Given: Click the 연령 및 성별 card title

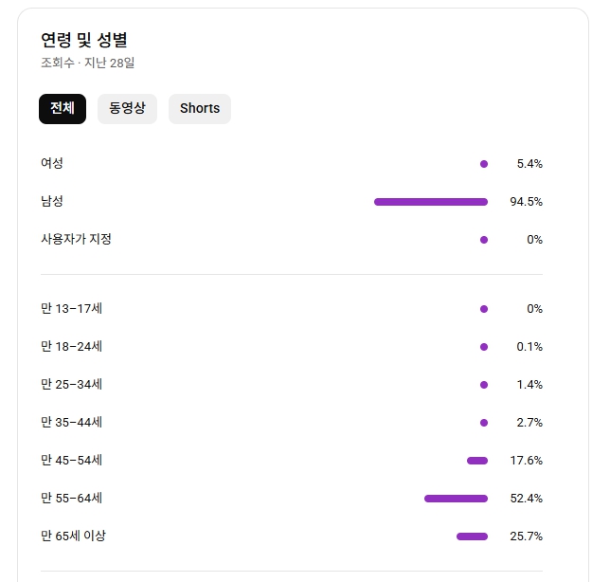Looking at the screenshot, I should [83, 40].
